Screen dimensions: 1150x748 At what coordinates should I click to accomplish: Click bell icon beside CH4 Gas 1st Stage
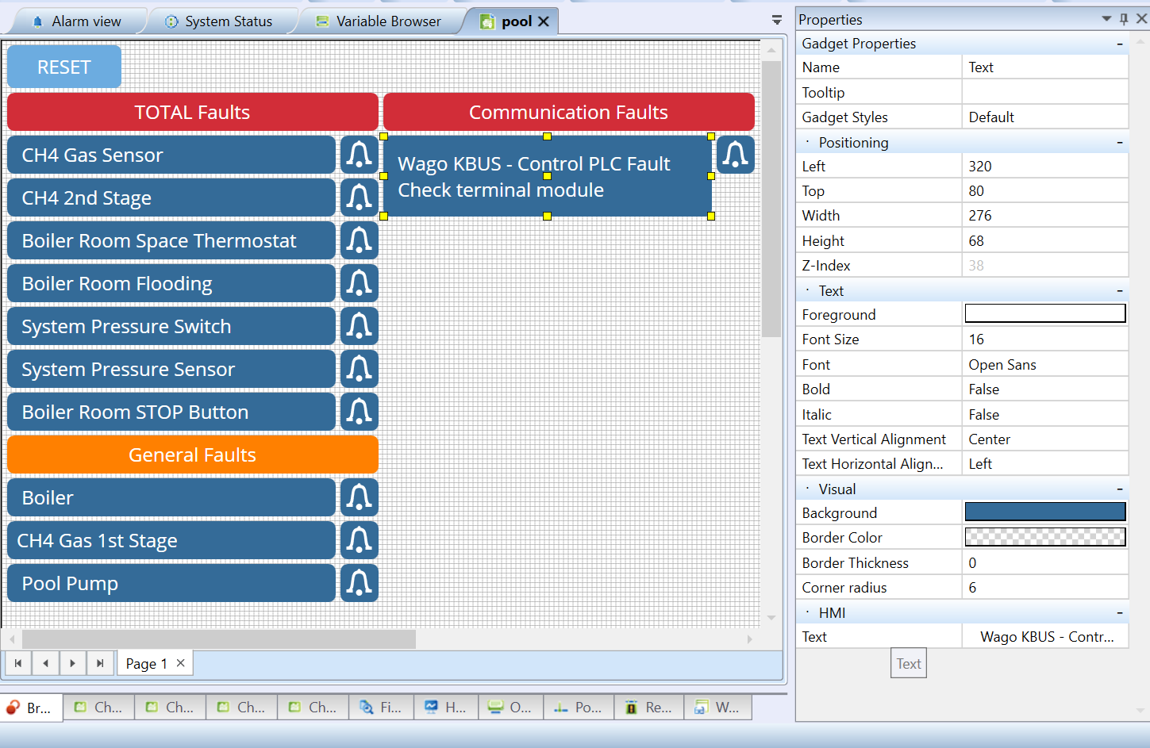pos(360,540)
